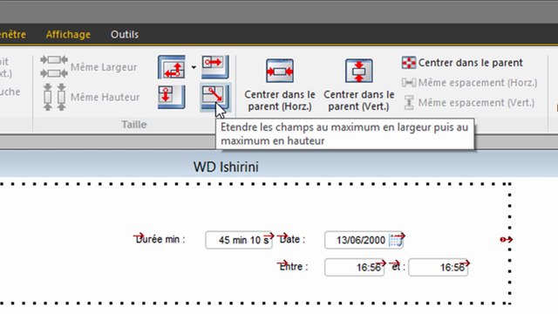The width and height of the screenshot is (558, 314).
Task: Click the 45 min 10 s duration field
Action: (x=239, y=240)
